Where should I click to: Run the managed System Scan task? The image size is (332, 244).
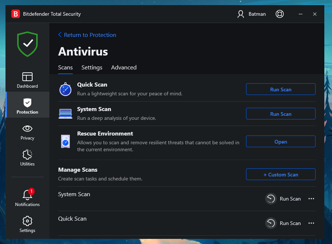pos(290,199)
